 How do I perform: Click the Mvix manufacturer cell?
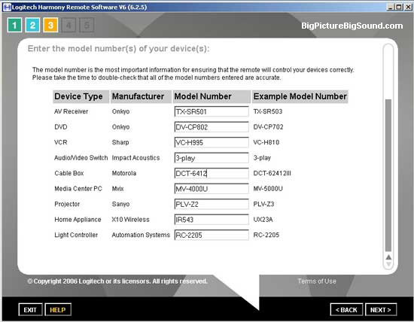pyautogui.click(x=117, y=189)
